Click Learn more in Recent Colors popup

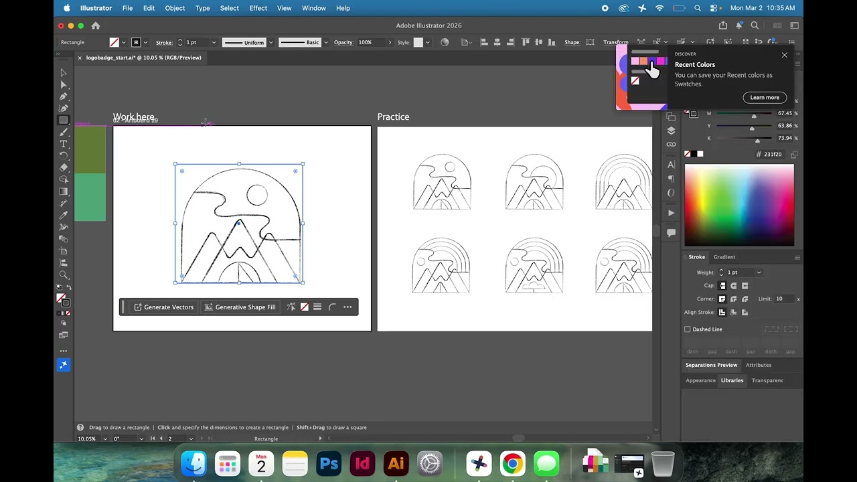pos(764,98)
